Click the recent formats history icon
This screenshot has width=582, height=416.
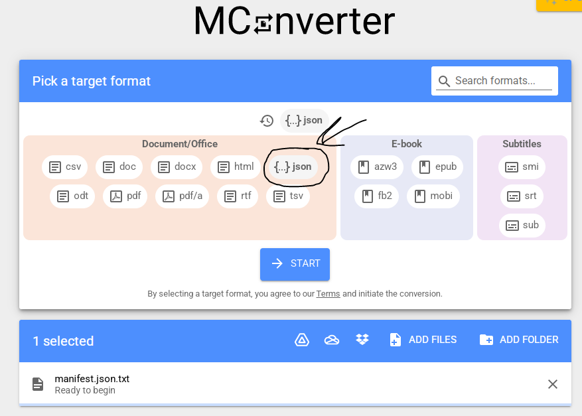tap(267, 121)
